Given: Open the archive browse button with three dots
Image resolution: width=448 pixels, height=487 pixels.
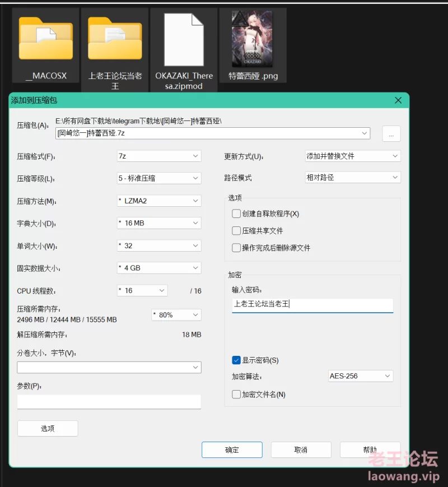Looking at the screenshot, I should point(391,134).
